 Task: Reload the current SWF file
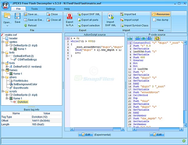pos(30,26)
